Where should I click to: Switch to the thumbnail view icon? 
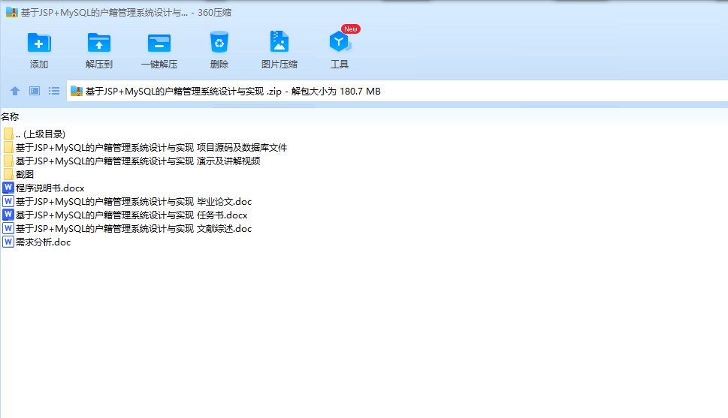[x=35, y=91]
